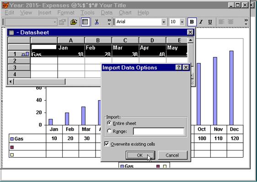Click the column chart icon in row 1 header
This screenshot has width=257, height=182.
26,54
